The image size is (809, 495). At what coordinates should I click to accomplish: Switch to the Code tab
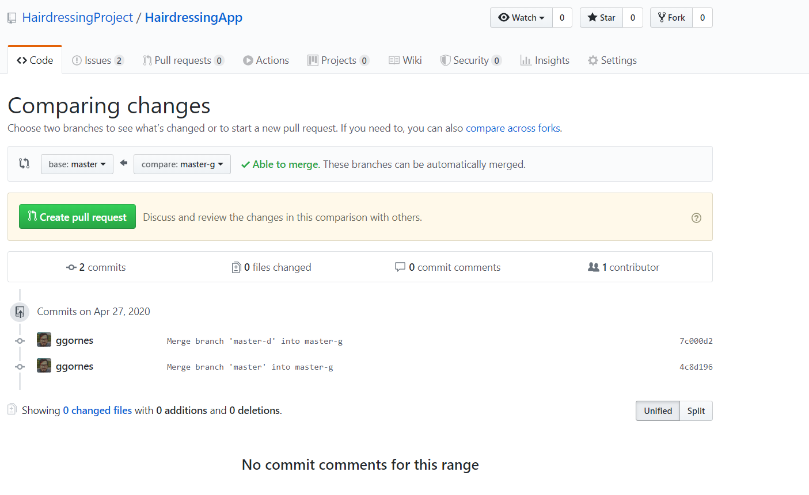coord(35,60)
